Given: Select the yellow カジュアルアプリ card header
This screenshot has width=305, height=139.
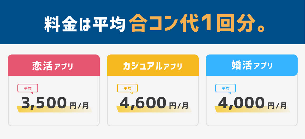Looking at the screenshot, I should coord(153,66).
